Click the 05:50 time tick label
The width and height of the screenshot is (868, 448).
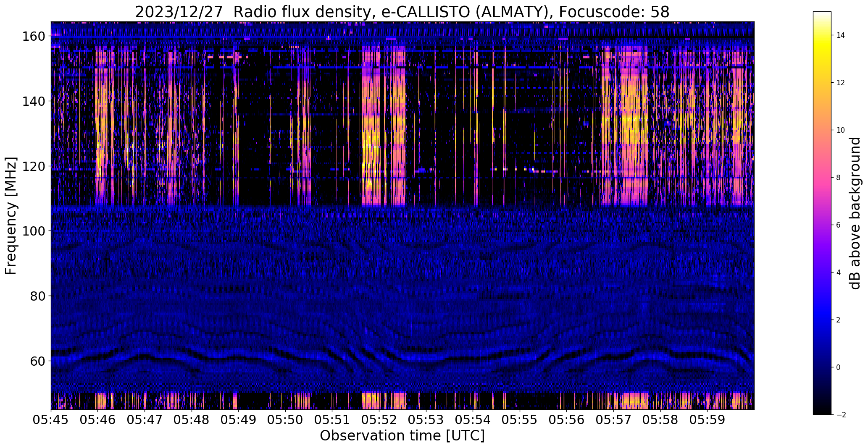click(x=285, y=420)
